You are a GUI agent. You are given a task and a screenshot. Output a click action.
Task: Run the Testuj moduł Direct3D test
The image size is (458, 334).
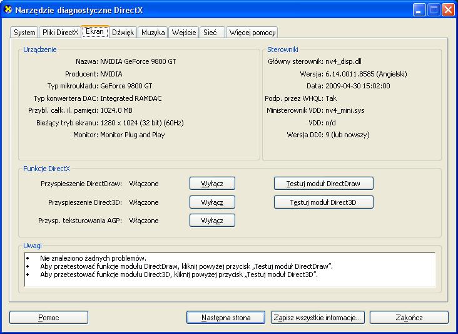(323, 202)
